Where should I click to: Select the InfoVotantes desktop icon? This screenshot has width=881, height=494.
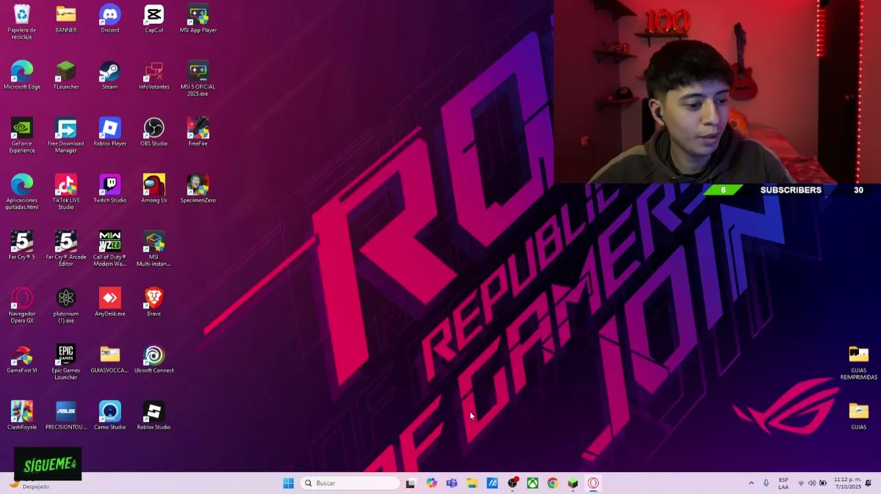point(154,75)
